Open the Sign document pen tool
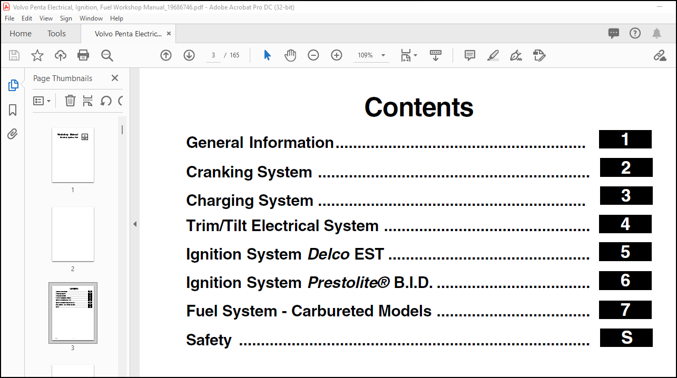The height and width of the screenshot is (378, 677). coord(516,55)
